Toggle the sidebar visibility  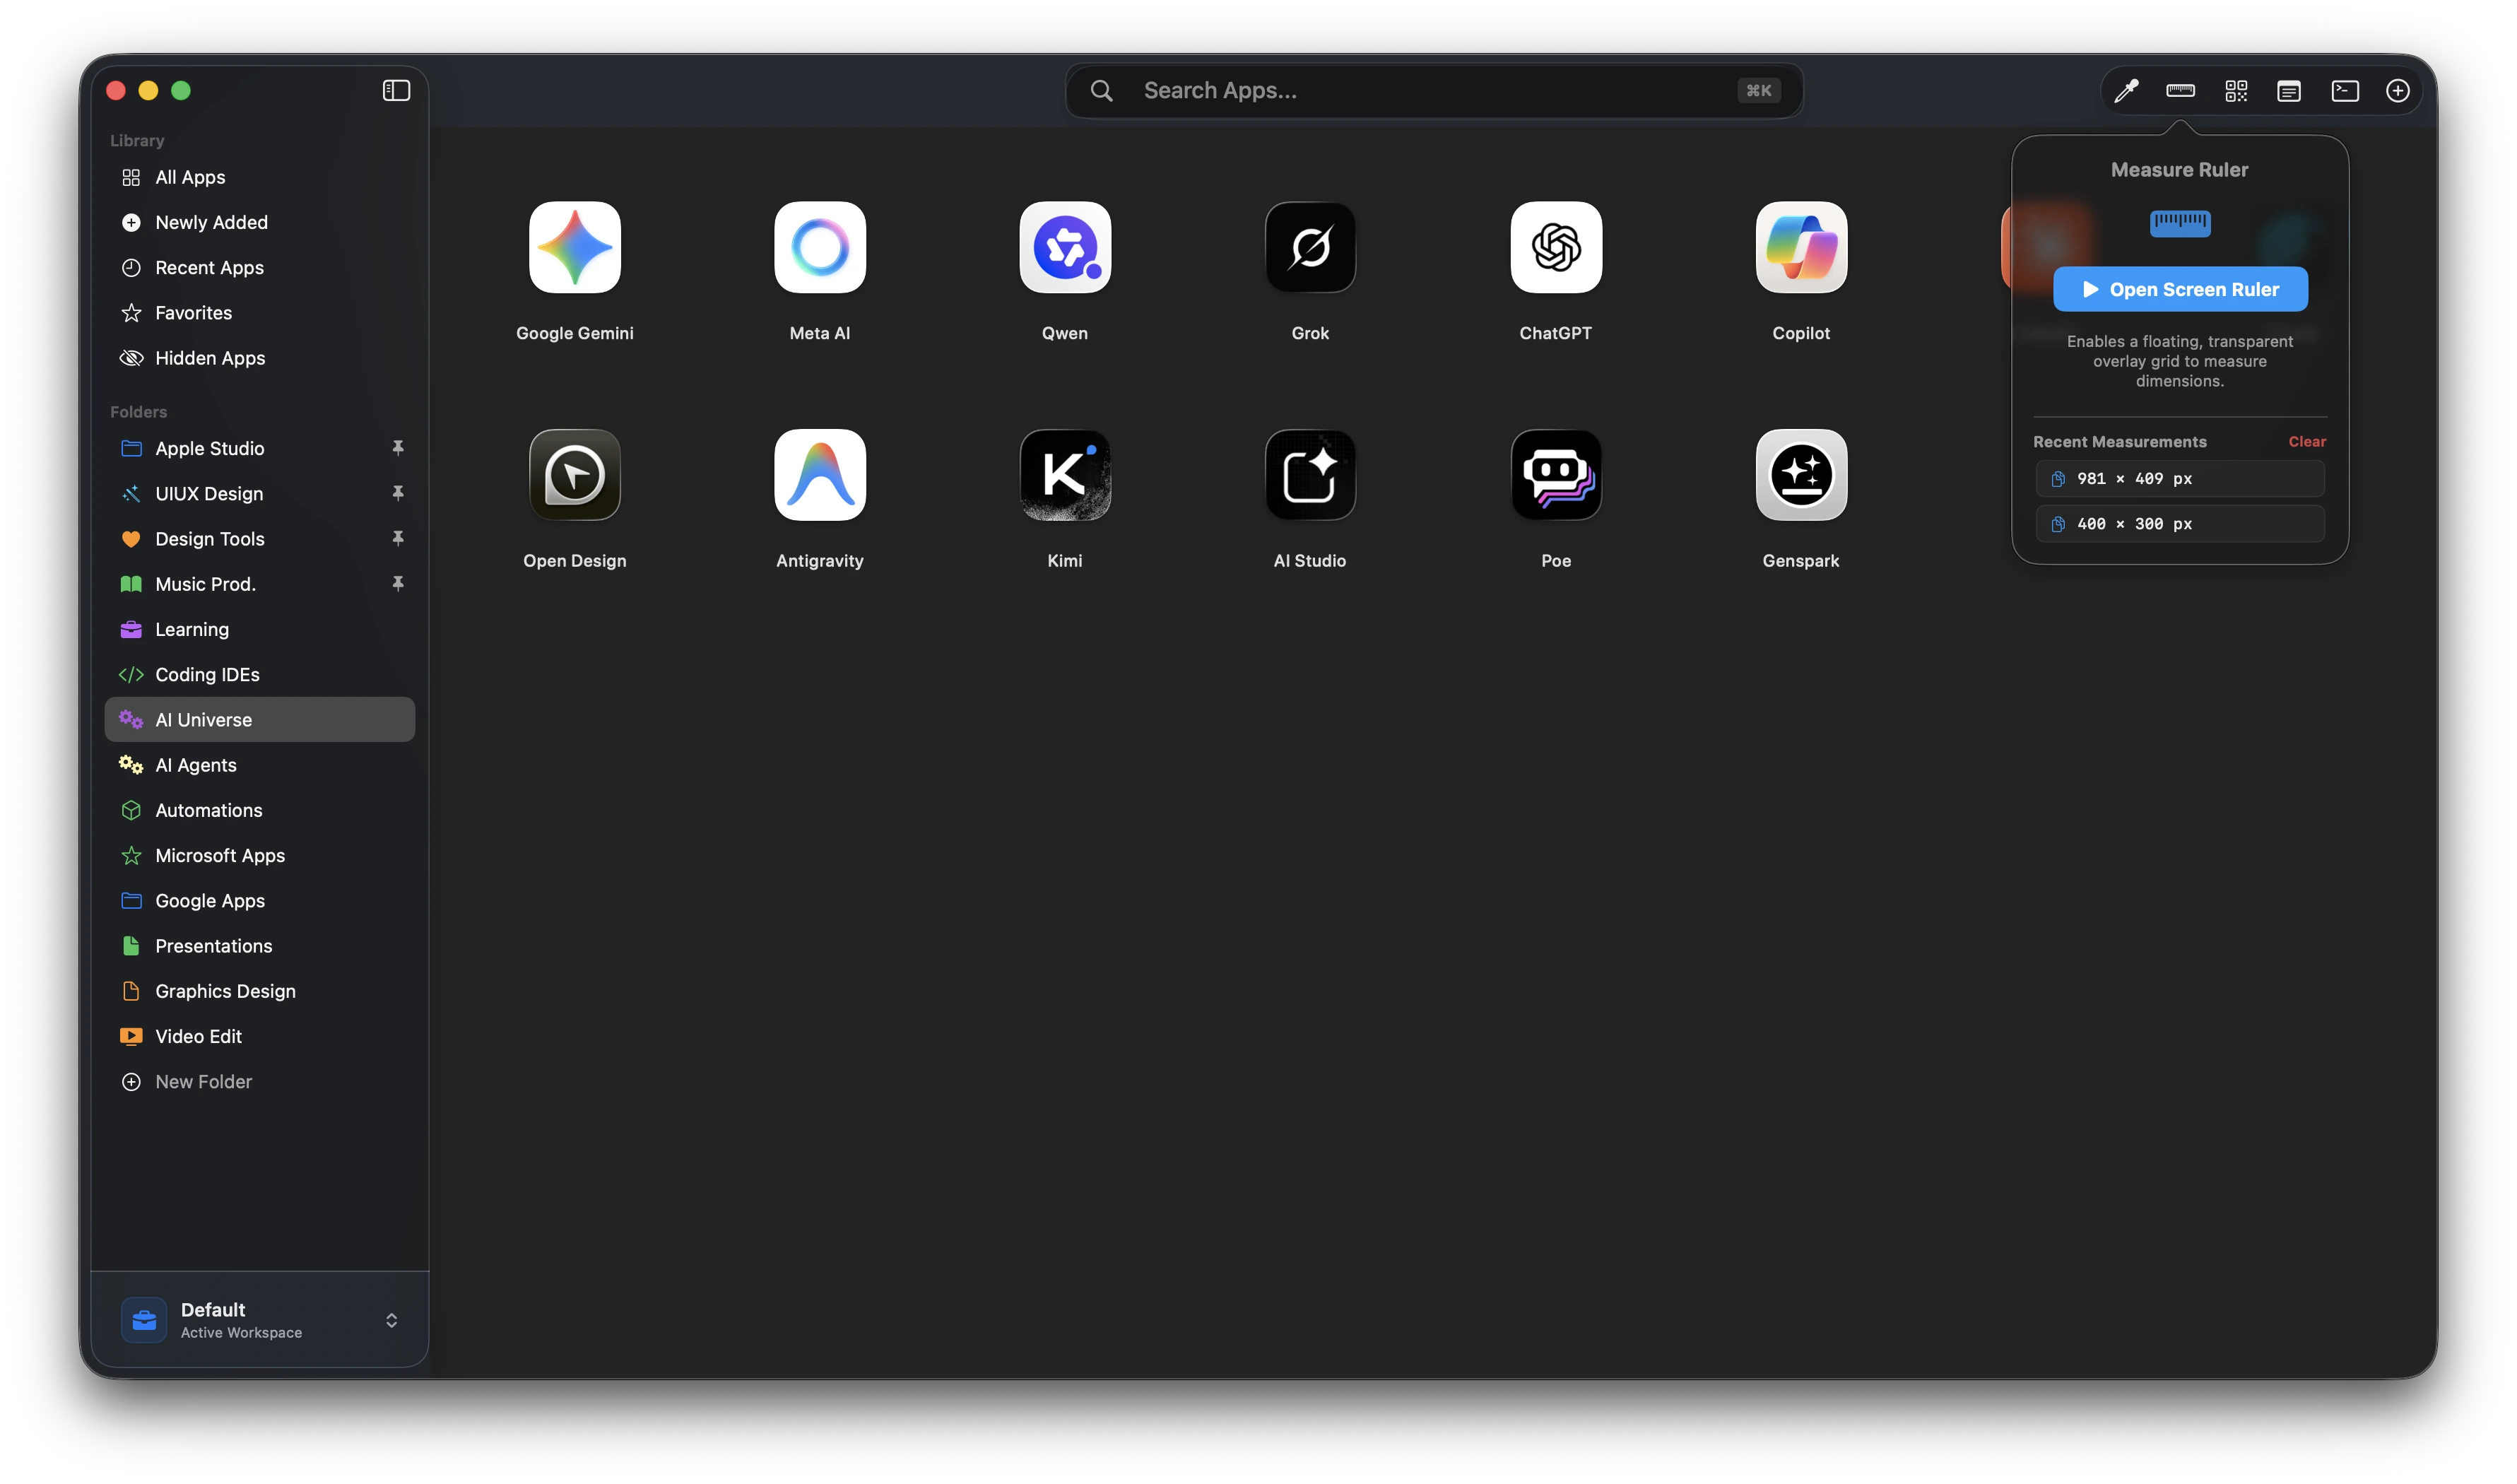396,90
